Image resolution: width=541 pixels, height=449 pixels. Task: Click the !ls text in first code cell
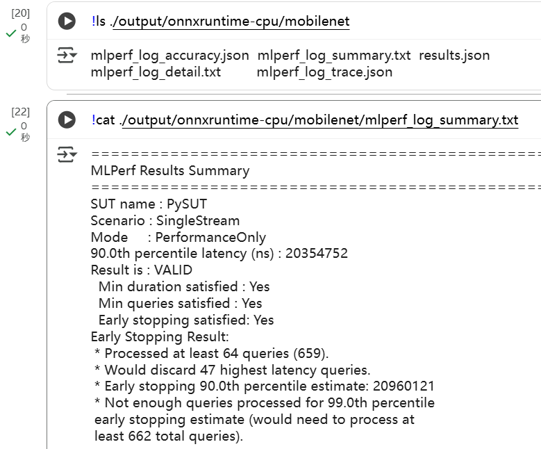(x=99, y=22)
